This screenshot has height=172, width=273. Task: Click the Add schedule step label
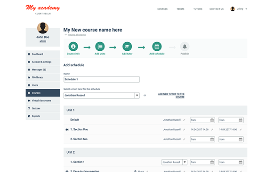tap(157, 54)
